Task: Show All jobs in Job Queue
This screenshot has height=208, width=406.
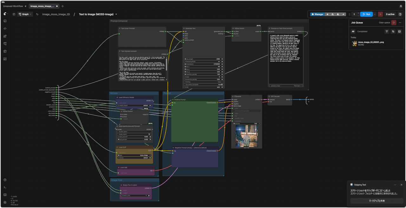Action: [x=353, y=32]
